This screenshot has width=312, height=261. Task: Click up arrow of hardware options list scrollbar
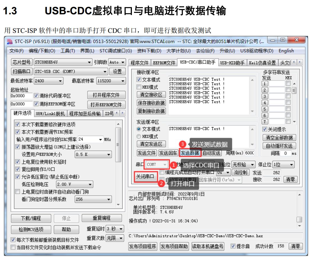click(x=118, y=124)
